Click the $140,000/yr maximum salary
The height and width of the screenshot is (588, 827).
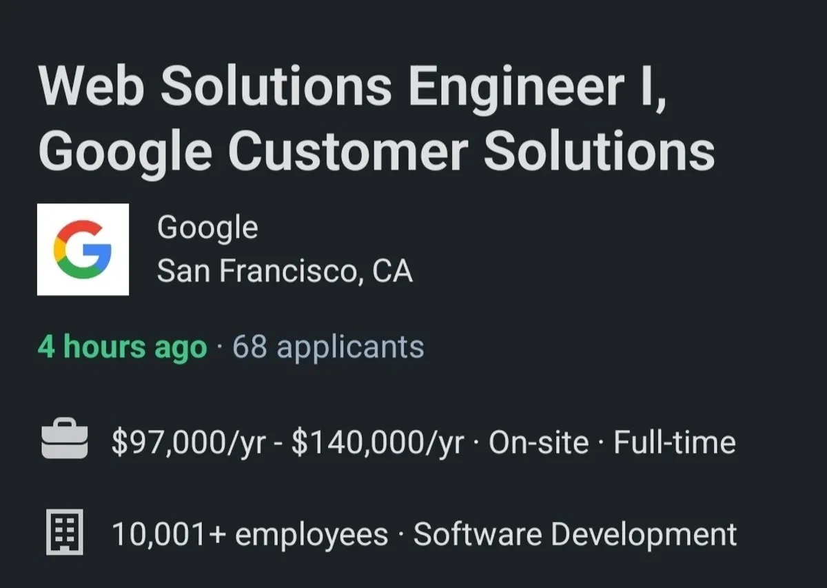click(377, 443)
